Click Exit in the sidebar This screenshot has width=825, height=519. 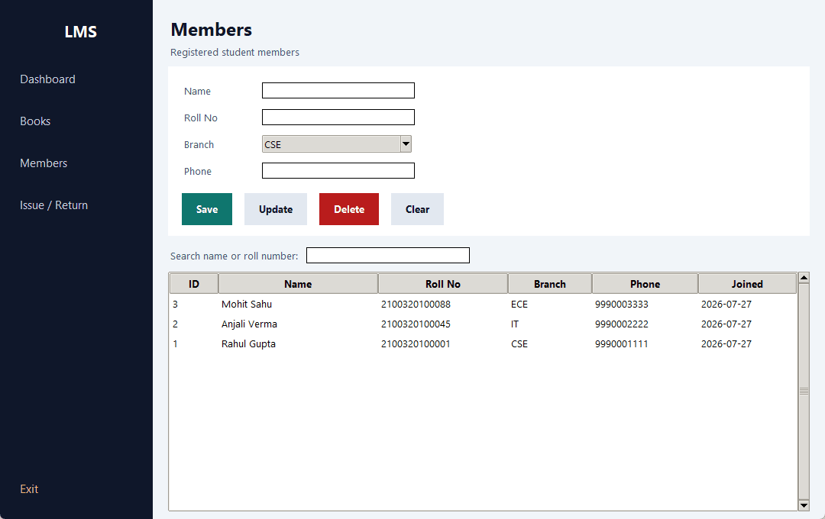click(29, 489)
